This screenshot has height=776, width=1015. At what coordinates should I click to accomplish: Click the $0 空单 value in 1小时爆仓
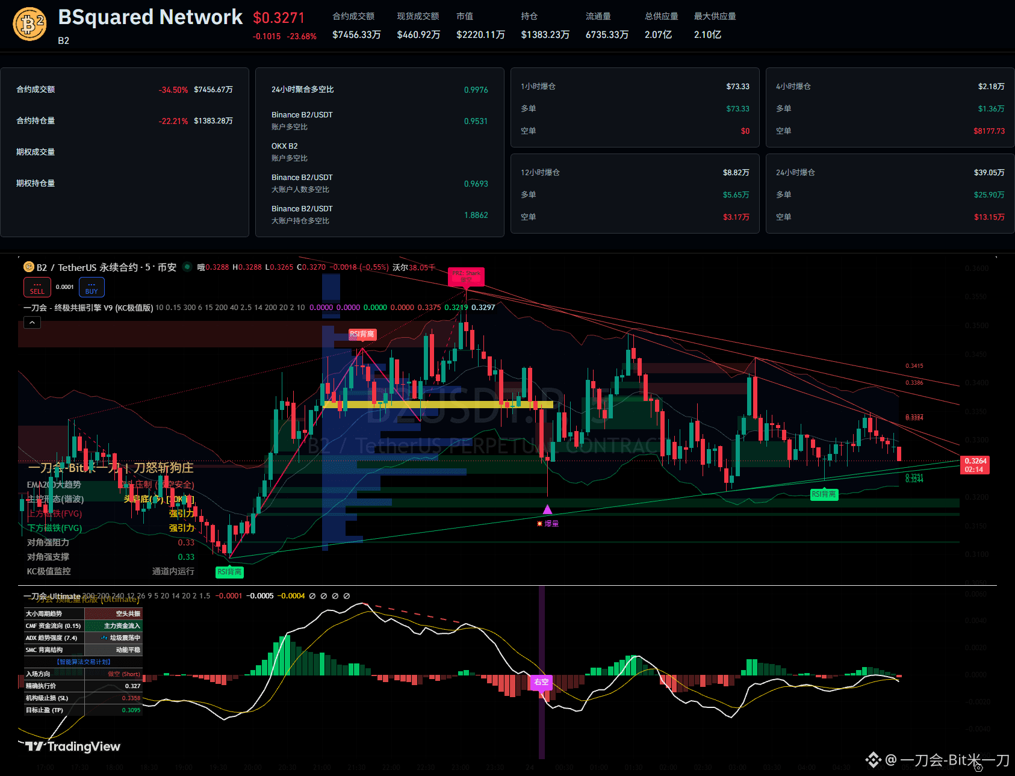coord(745,131)
